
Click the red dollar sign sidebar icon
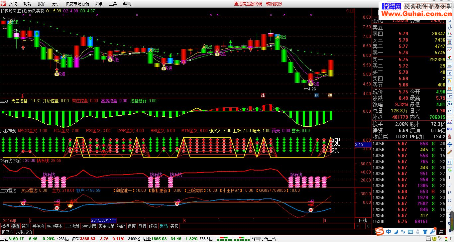point(450,137)
